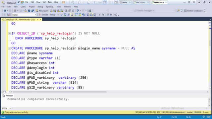
Task: Click the Open File icon
Action: point(26,11)
